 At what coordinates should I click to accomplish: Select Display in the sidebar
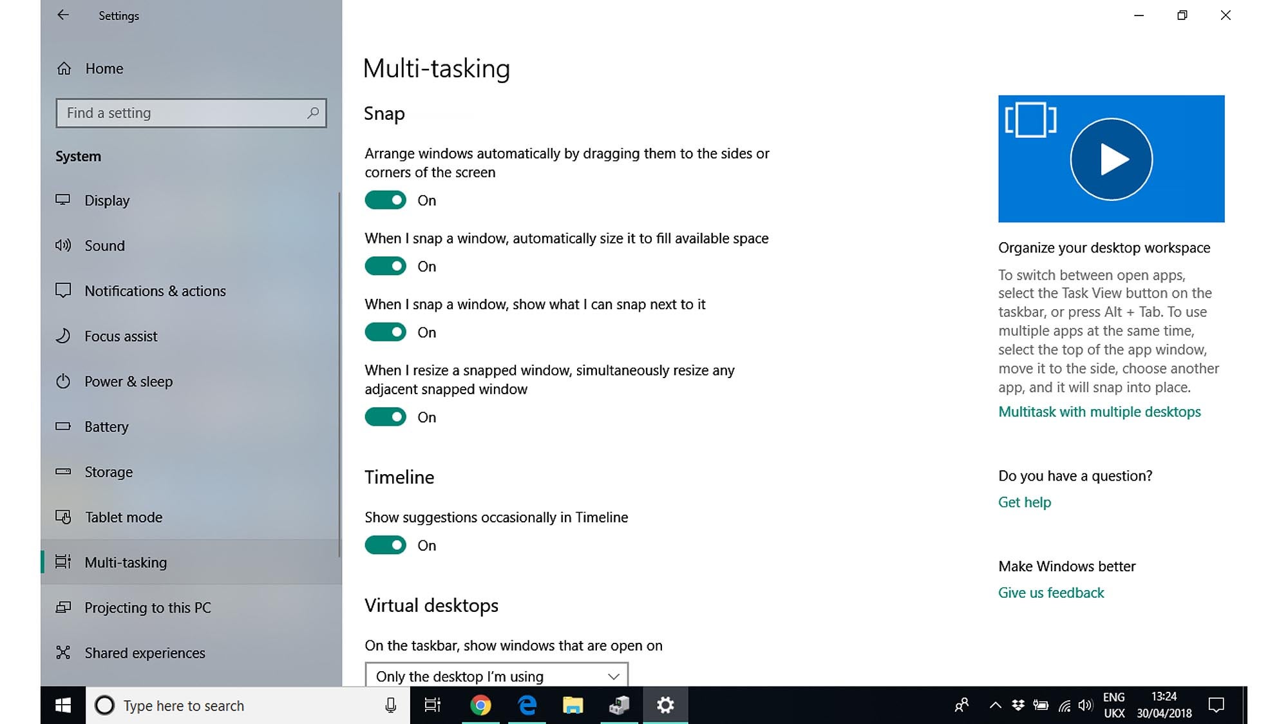[x=191, y=200]
